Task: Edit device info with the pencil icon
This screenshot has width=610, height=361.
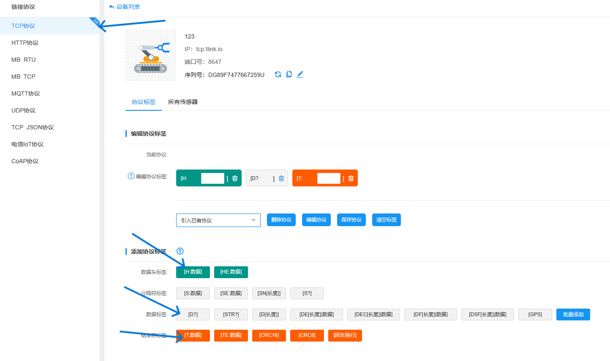Action: coord(300,74)
